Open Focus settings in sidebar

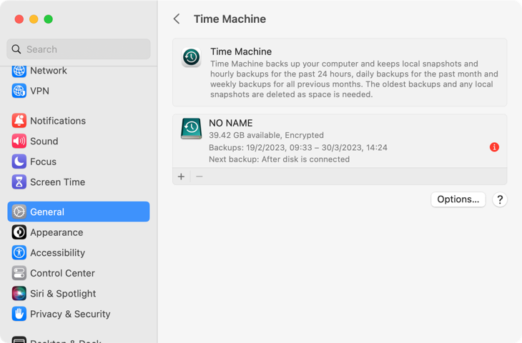pos(79,161)
